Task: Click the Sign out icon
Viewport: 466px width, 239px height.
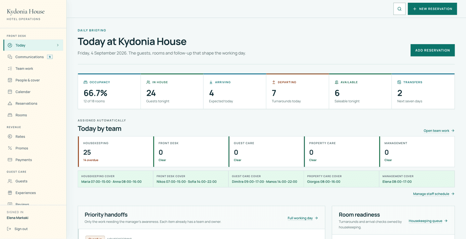Action: 9,229
